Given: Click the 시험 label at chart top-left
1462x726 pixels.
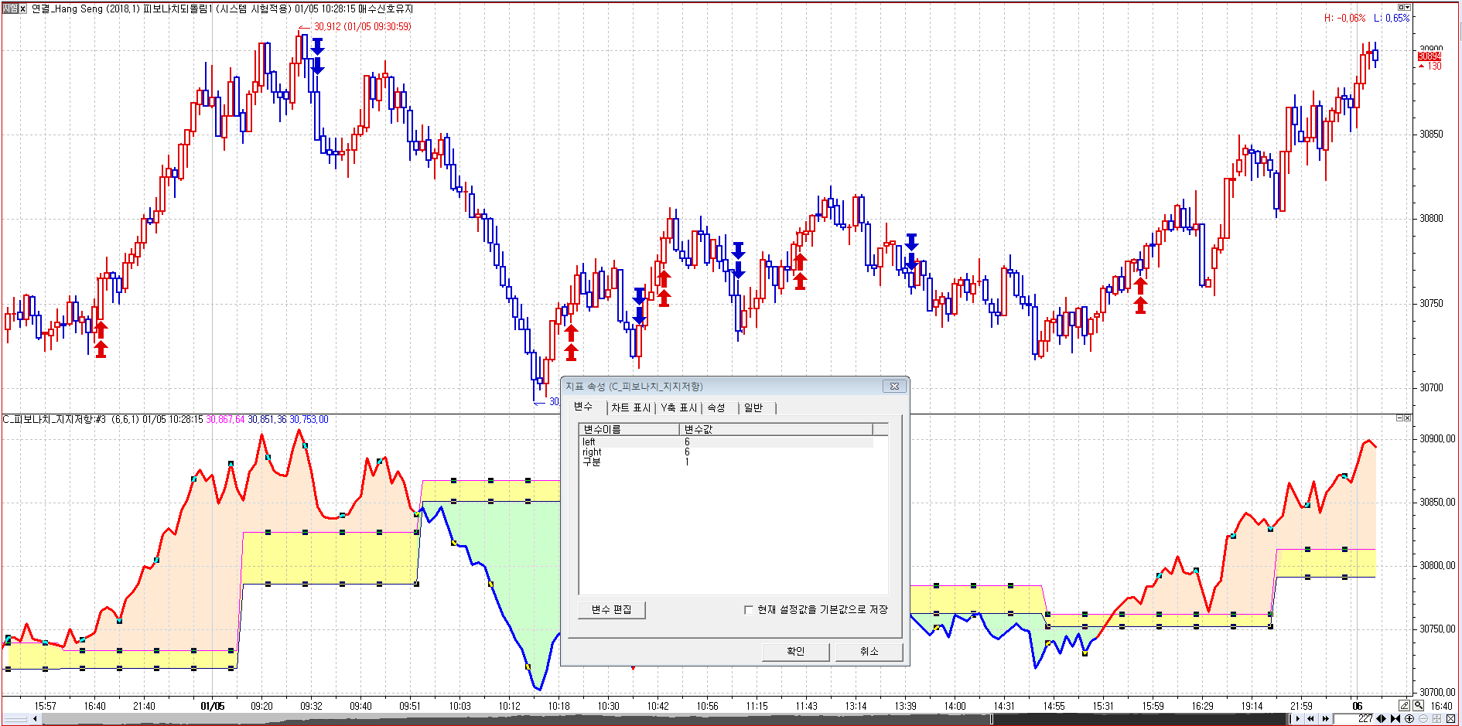Looking at the screenshot, I should [x=10, y=9].
